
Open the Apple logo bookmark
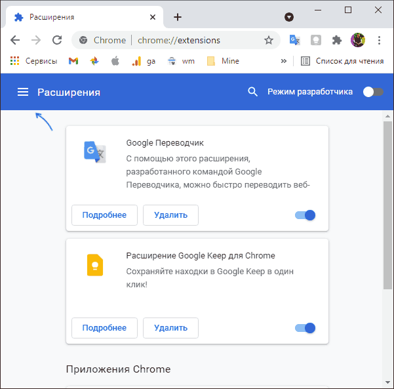[x=115, y=61]
